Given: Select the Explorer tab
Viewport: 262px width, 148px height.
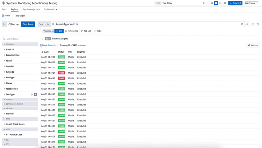Looking at the screenshot, I should click(15, 9).
